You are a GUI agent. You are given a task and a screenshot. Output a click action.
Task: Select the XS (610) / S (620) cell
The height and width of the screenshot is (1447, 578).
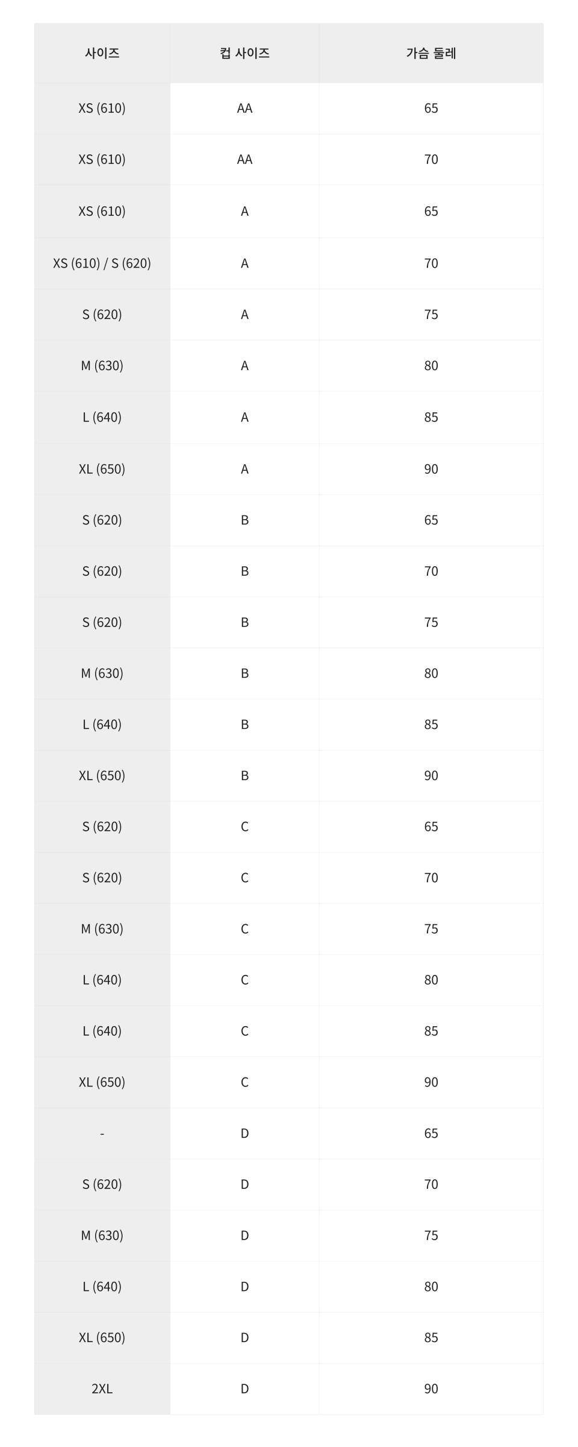[102, 263]
